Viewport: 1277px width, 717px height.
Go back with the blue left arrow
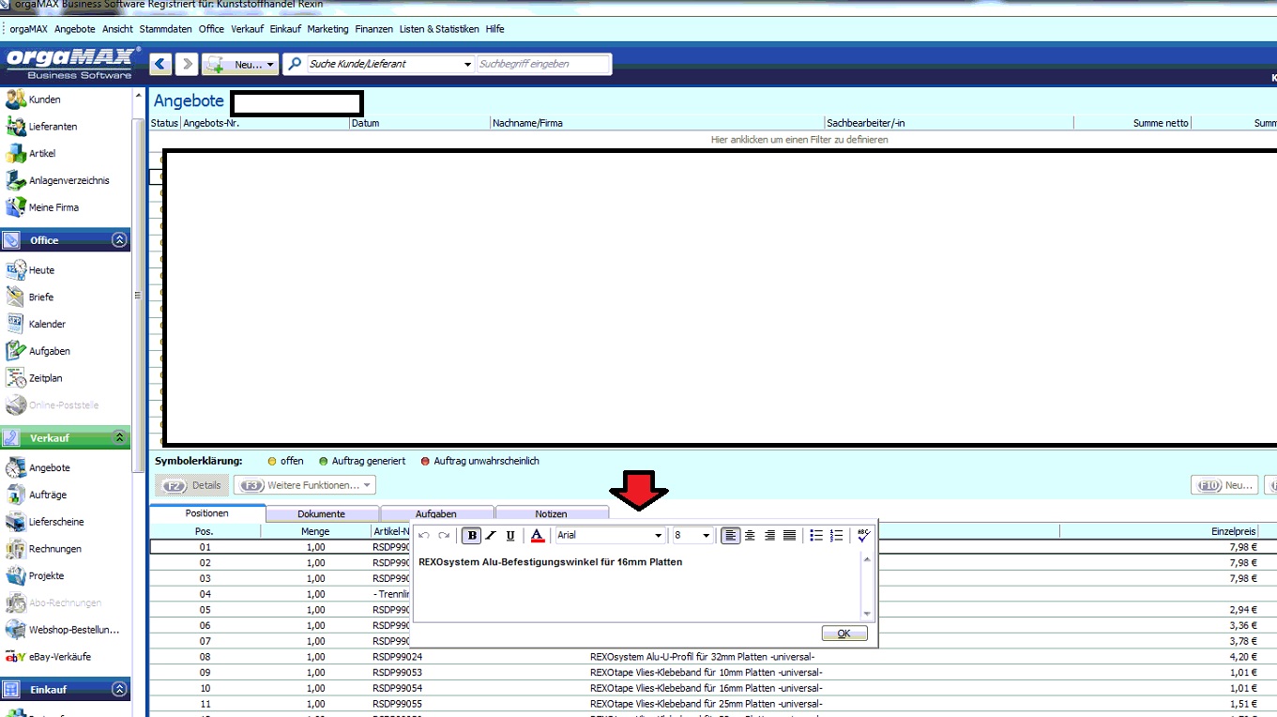[x=160, y=64]
